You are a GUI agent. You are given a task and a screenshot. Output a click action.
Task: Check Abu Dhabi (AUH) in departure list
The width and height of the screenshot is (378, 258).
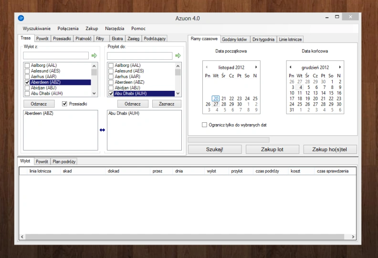(27, 93)
